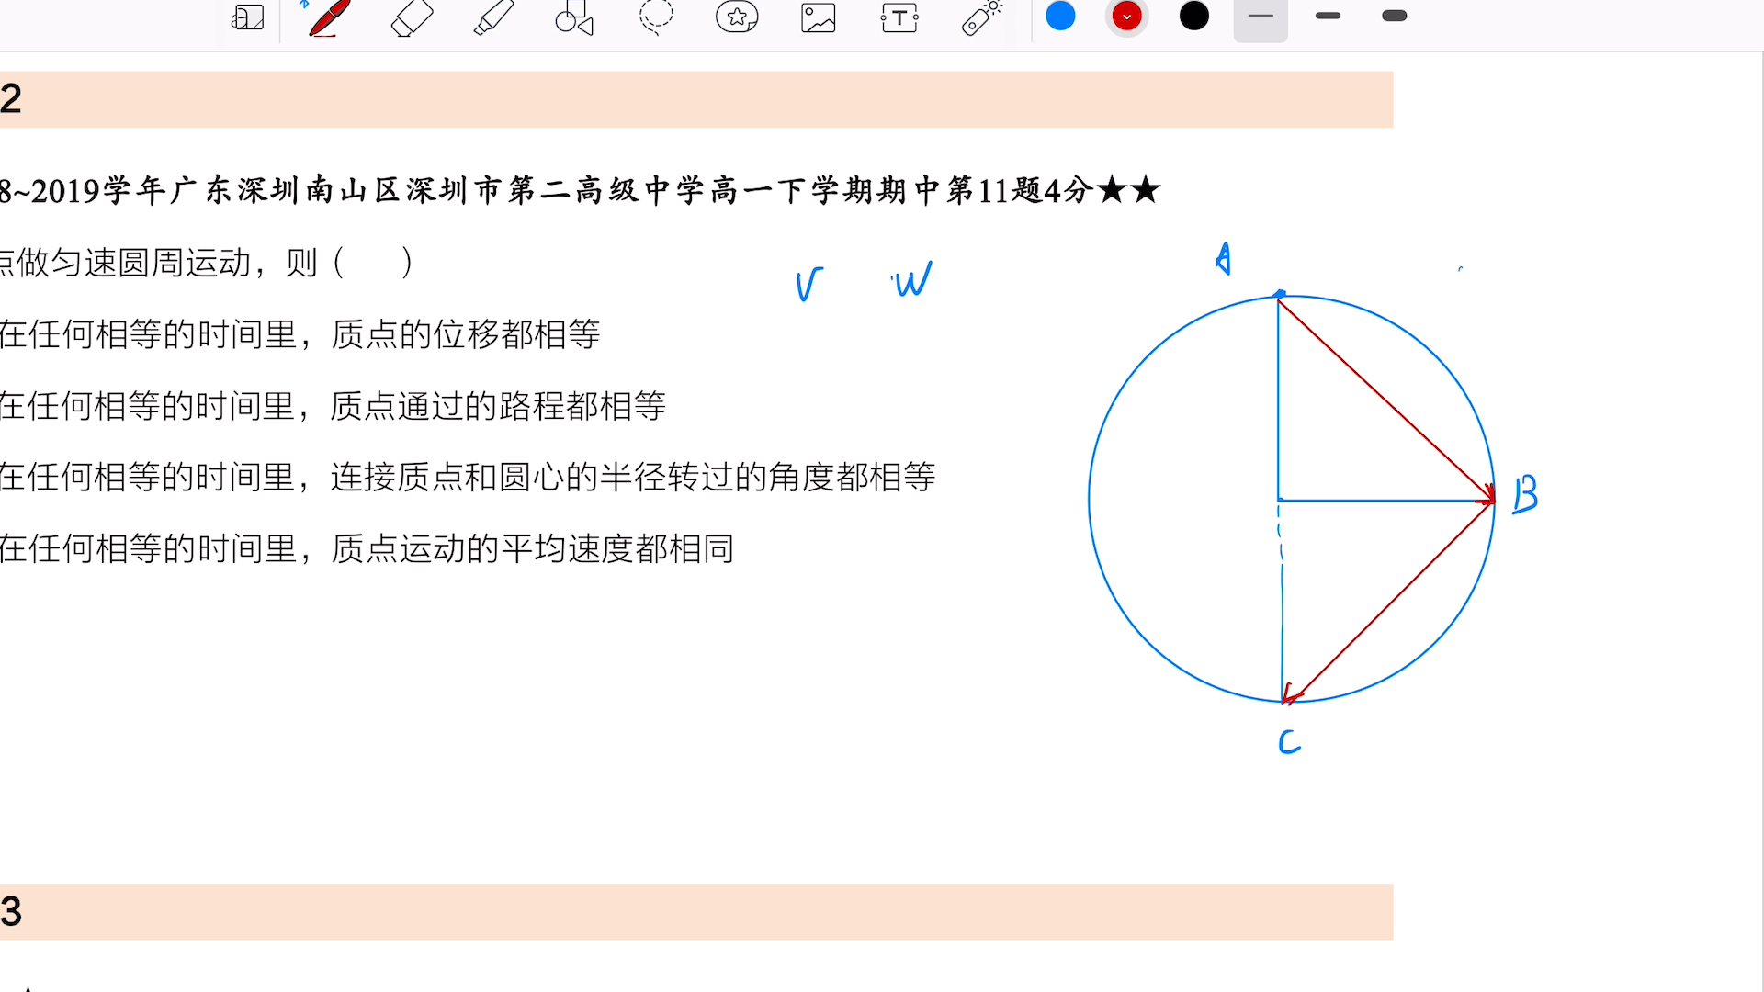The width and height of the screenshot is (1764, 992).
Task: Click option text about 平均速度都相同
Action: (x=367, y=549)
